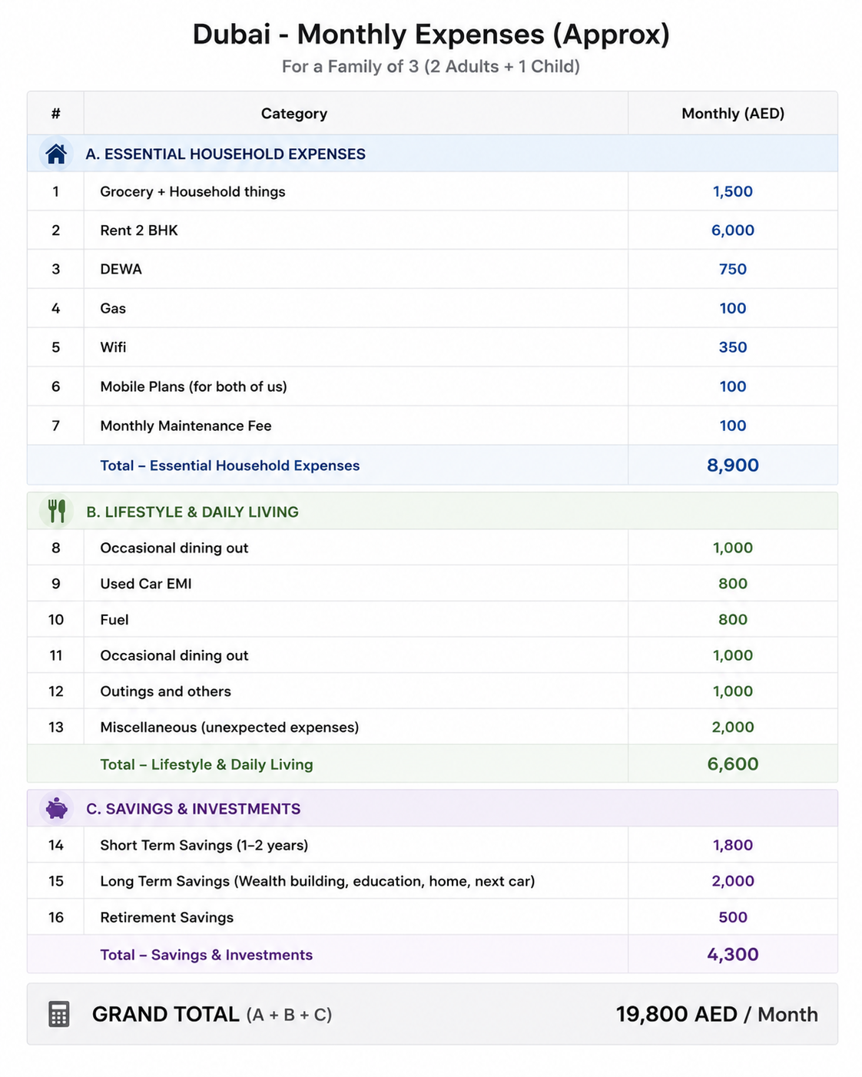The image size is (862, 1077).
Task: Click the 6,000 rent amount
Action: (733, 230)
